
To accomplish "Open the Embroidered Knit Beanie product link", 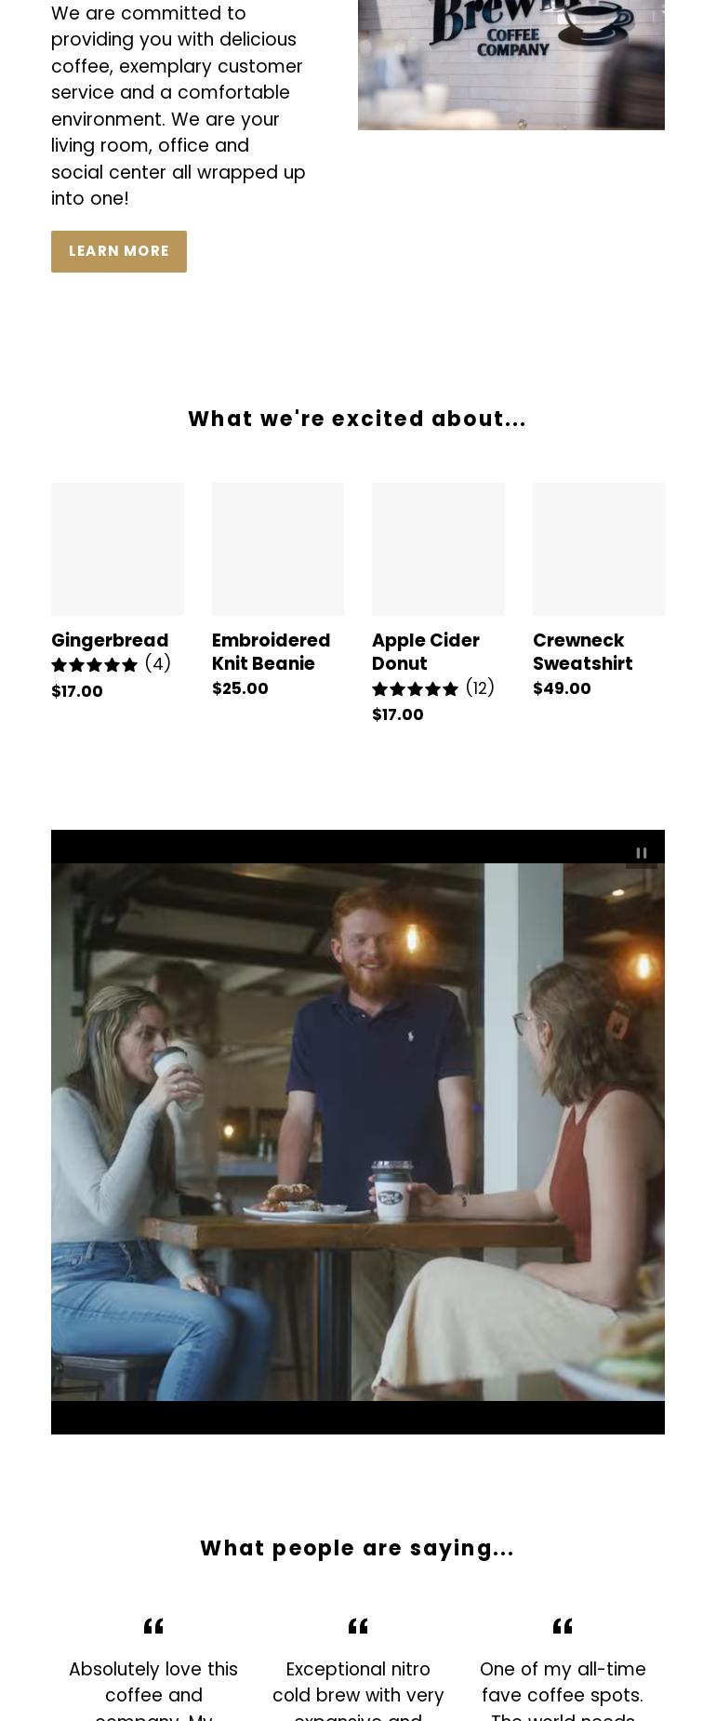I will tap(271, 652).
